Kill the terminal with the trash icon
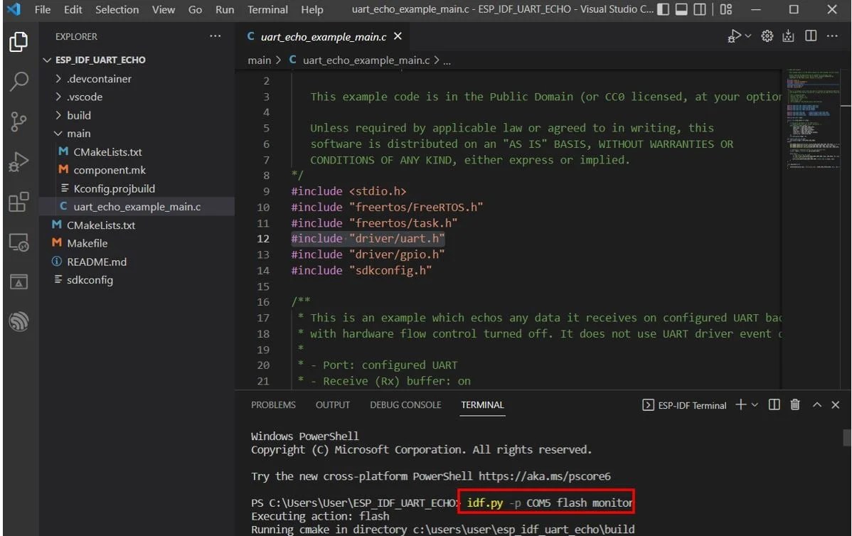 [x=795, y=404]
